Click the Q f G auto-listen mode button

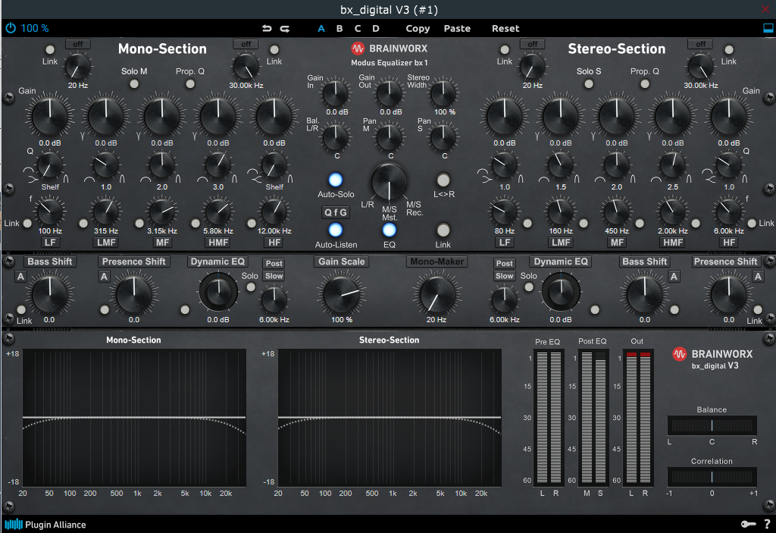(336, 212)
